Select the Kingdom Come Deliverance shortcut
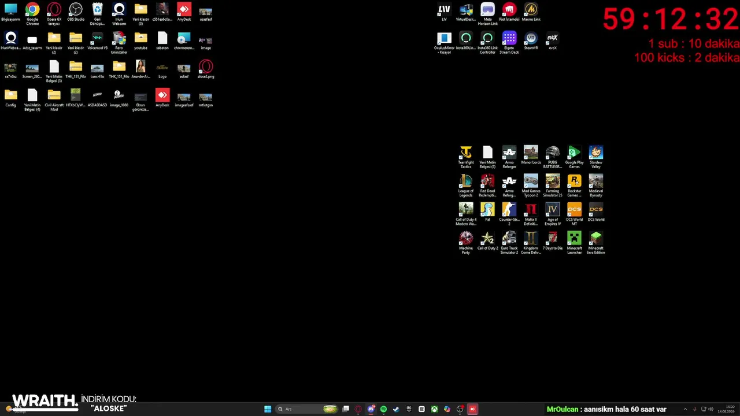Viewport: 740px width, 416px height. click(531, 243)
